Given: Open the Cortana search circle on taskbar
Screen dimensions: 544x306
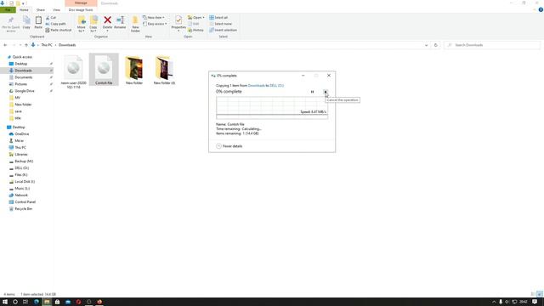Looking at the screenshot, I should click(15, 302).
